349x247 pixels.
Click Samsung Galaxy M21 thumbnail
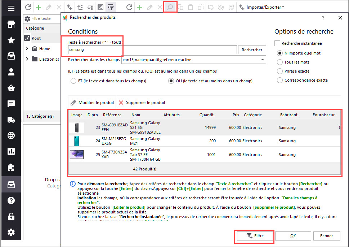pyautogui.click(x=77, y=141)
